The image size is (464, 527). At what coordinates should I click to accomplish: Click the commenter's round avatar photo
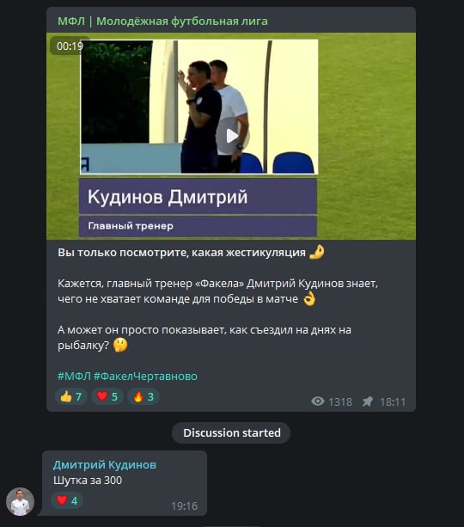click(x=20, y=502)
